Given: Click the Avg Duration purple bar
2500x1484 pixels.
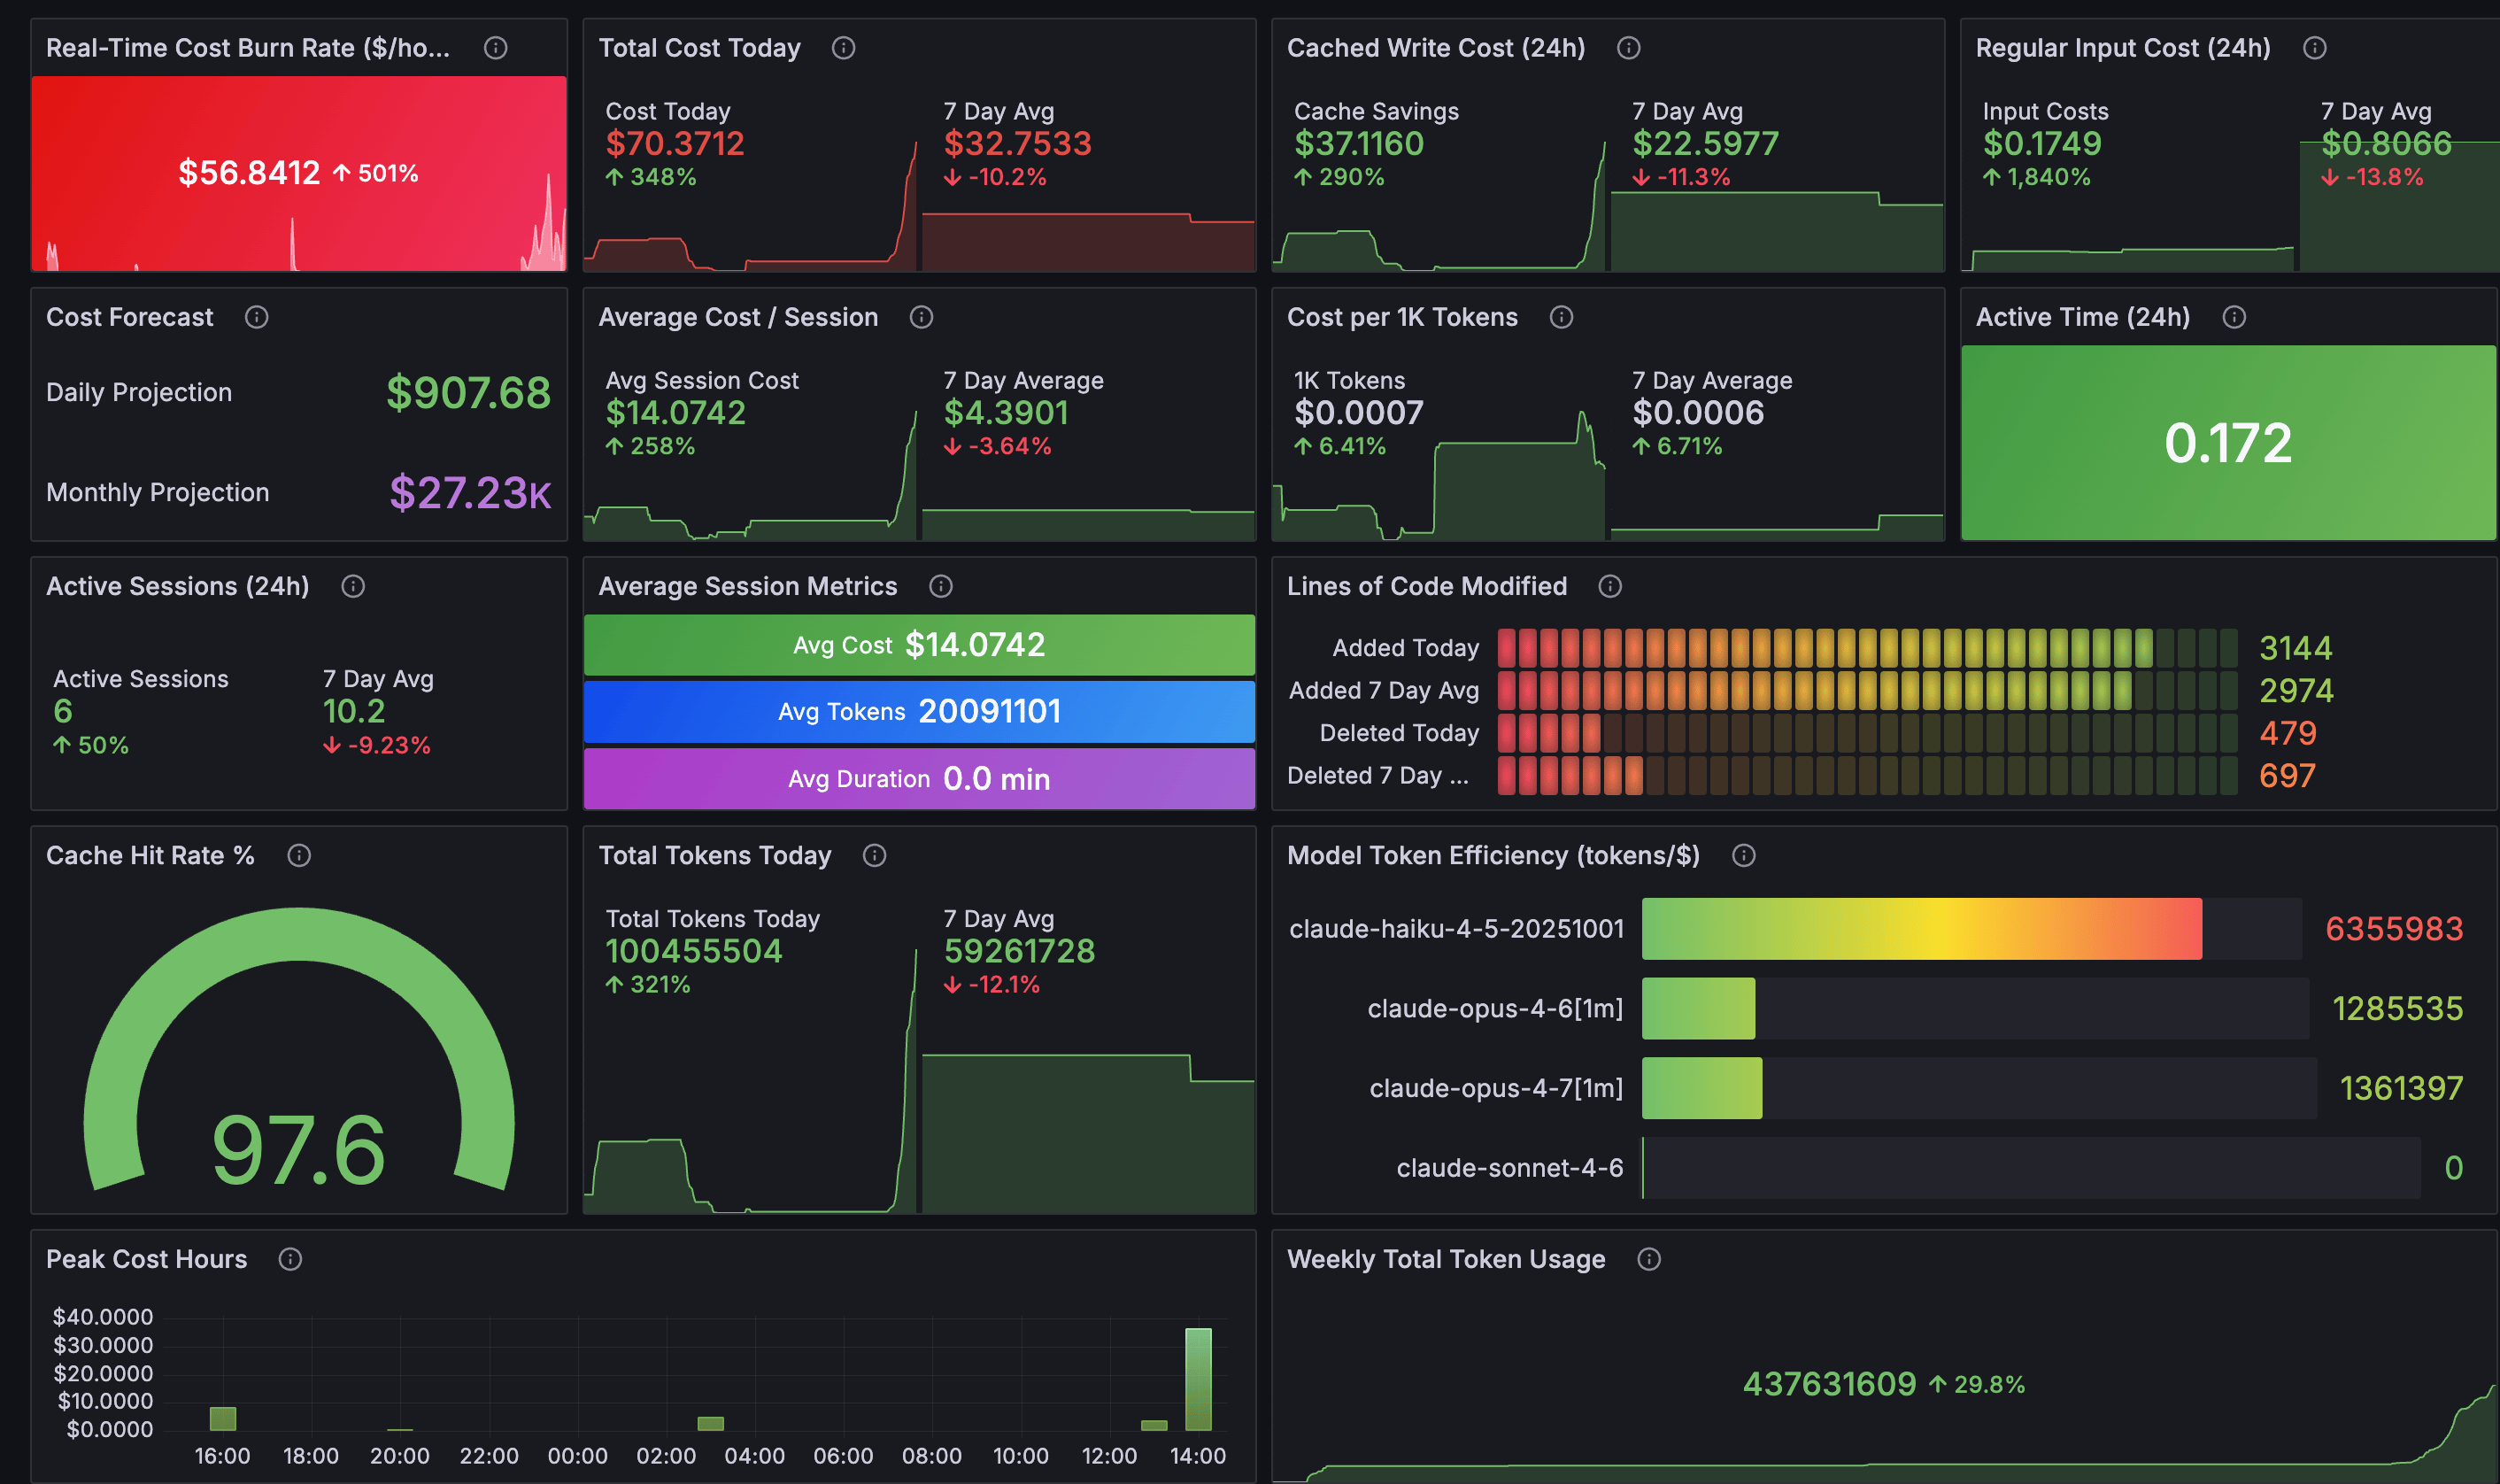Looking at the screenshot, I should tap(918, 778).
